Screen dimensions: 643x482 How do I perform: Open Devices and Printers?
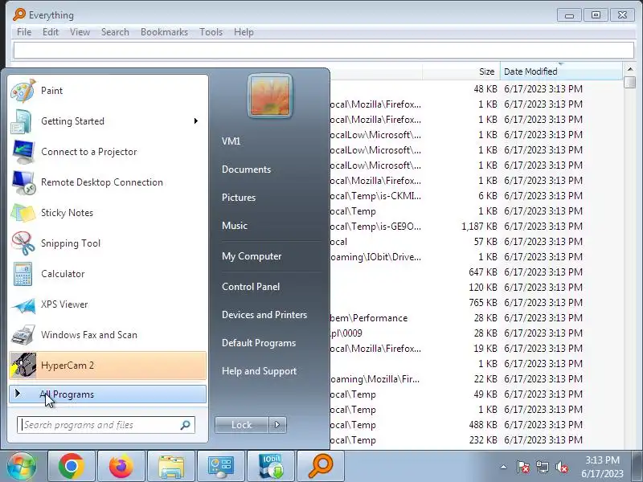(x=264, y=315)
